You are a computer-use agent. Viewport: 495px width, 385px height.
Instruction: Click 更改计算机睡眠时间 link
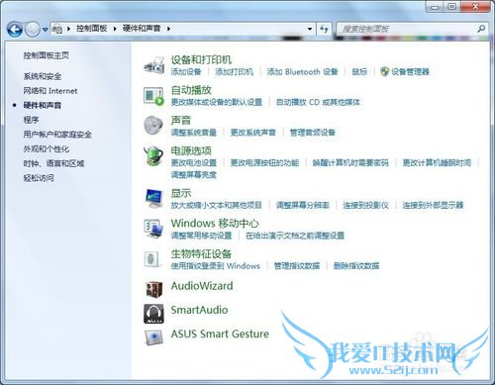pos(437,162)
